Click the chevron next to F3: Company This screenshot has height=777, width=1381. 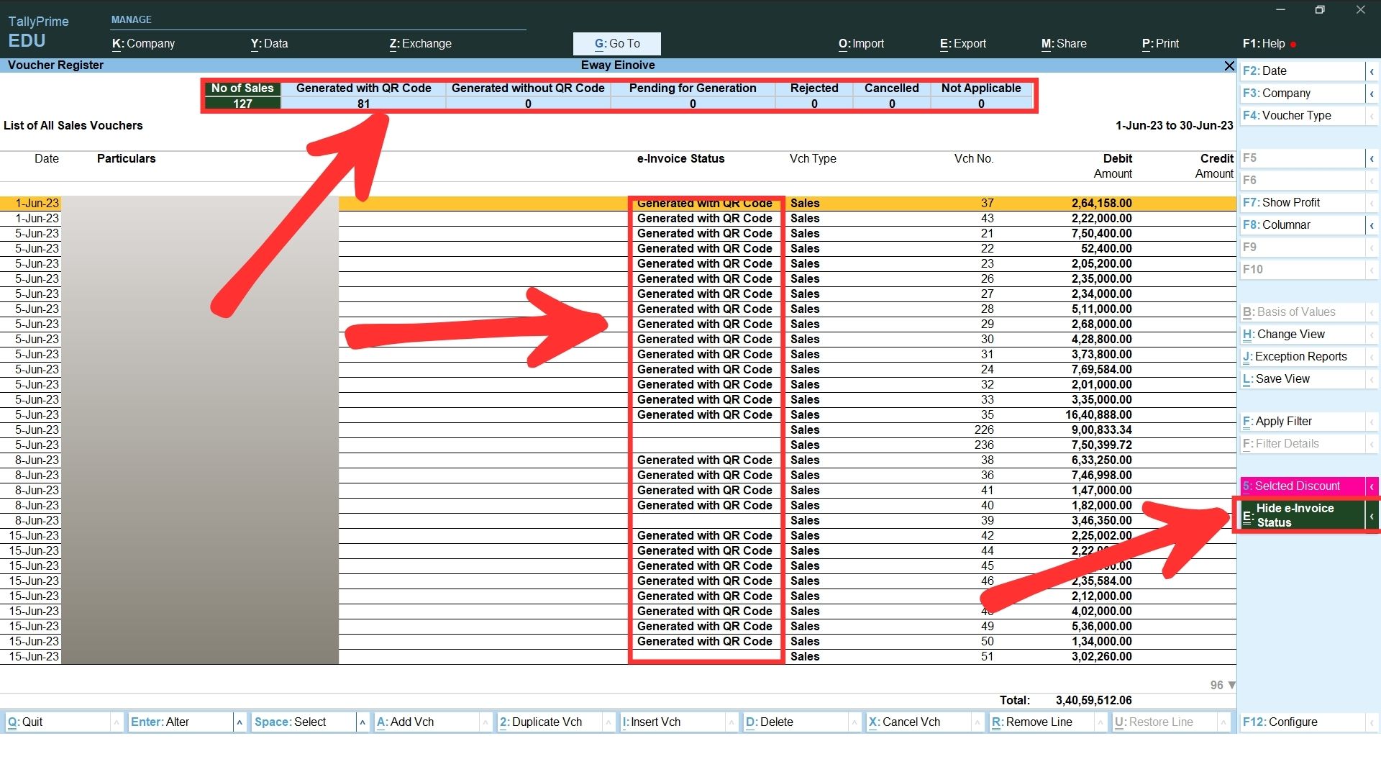click(1372, 94)
